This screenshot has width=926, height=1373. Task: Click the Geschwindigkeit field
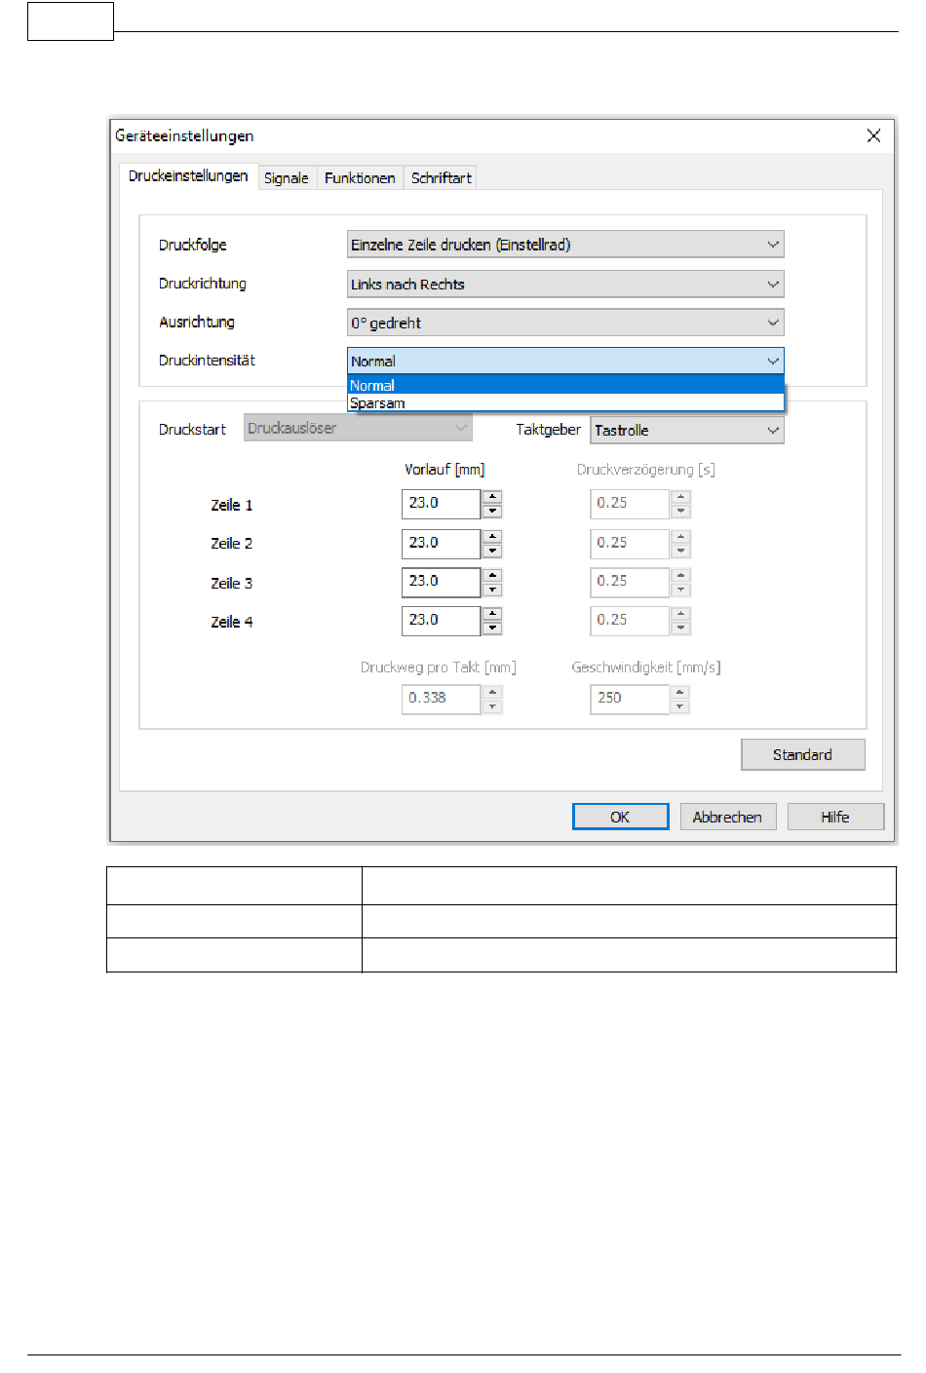click(629, 699)
